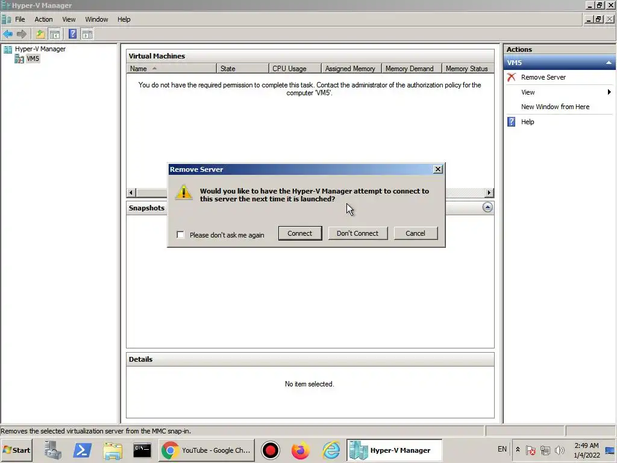Image resolution: width=617 pixels, height=463 pixels.
Task: Click Remove Server in Actions pane
Action: pos(543,77)
